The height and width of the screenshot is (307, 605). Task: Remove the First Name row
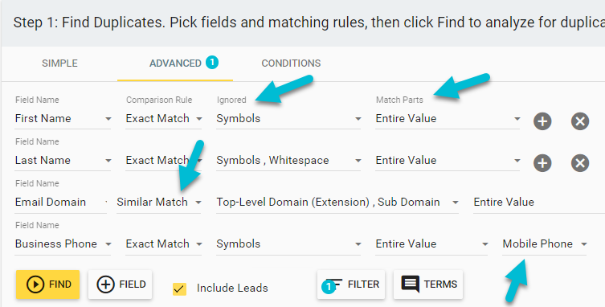pos(580,121)
